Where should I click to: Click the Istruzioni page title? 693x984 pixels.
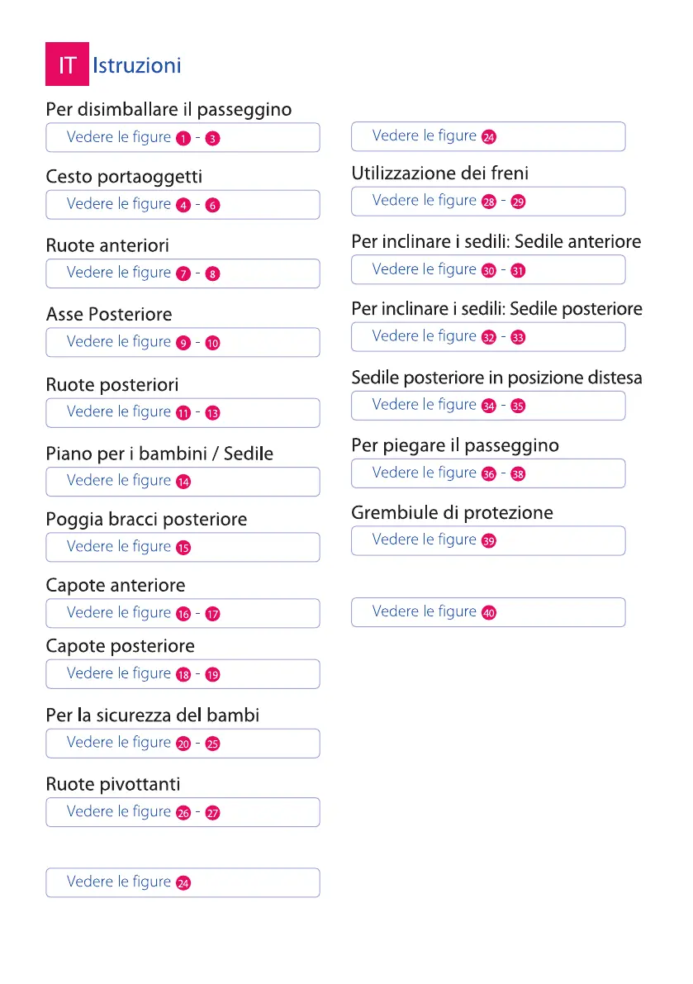point(137,65)
